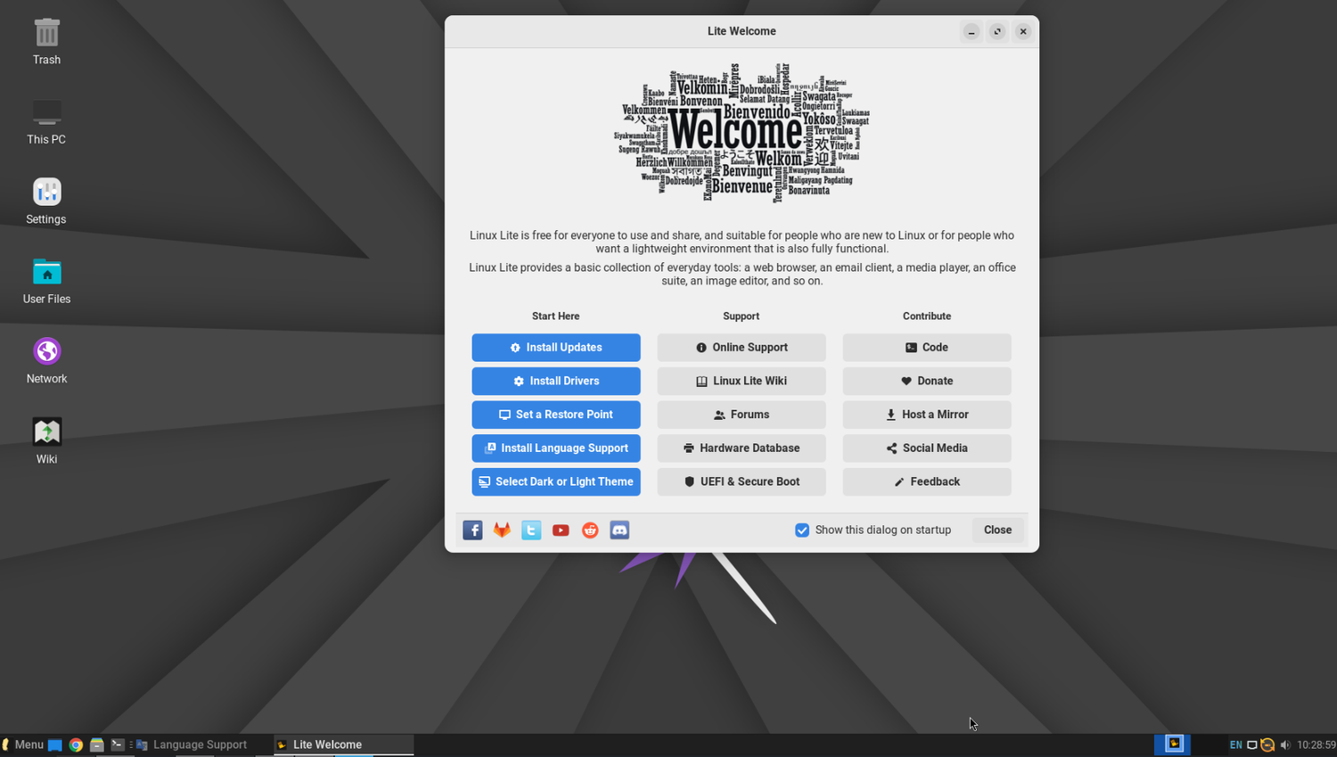Open the Discord icon in the social row
1337x757 pixels.
click(x=619, y=529)
